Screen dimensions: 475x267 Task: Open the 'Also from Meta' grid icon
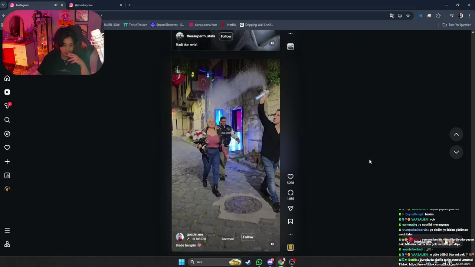pos(7,244)
